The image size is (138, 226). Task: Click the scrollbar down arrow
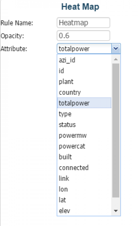pyautogui.click(x=116, y=211)
